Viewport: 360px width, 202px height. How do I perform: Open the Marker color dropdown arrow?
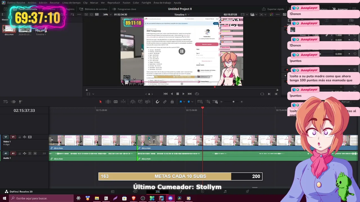192,102
